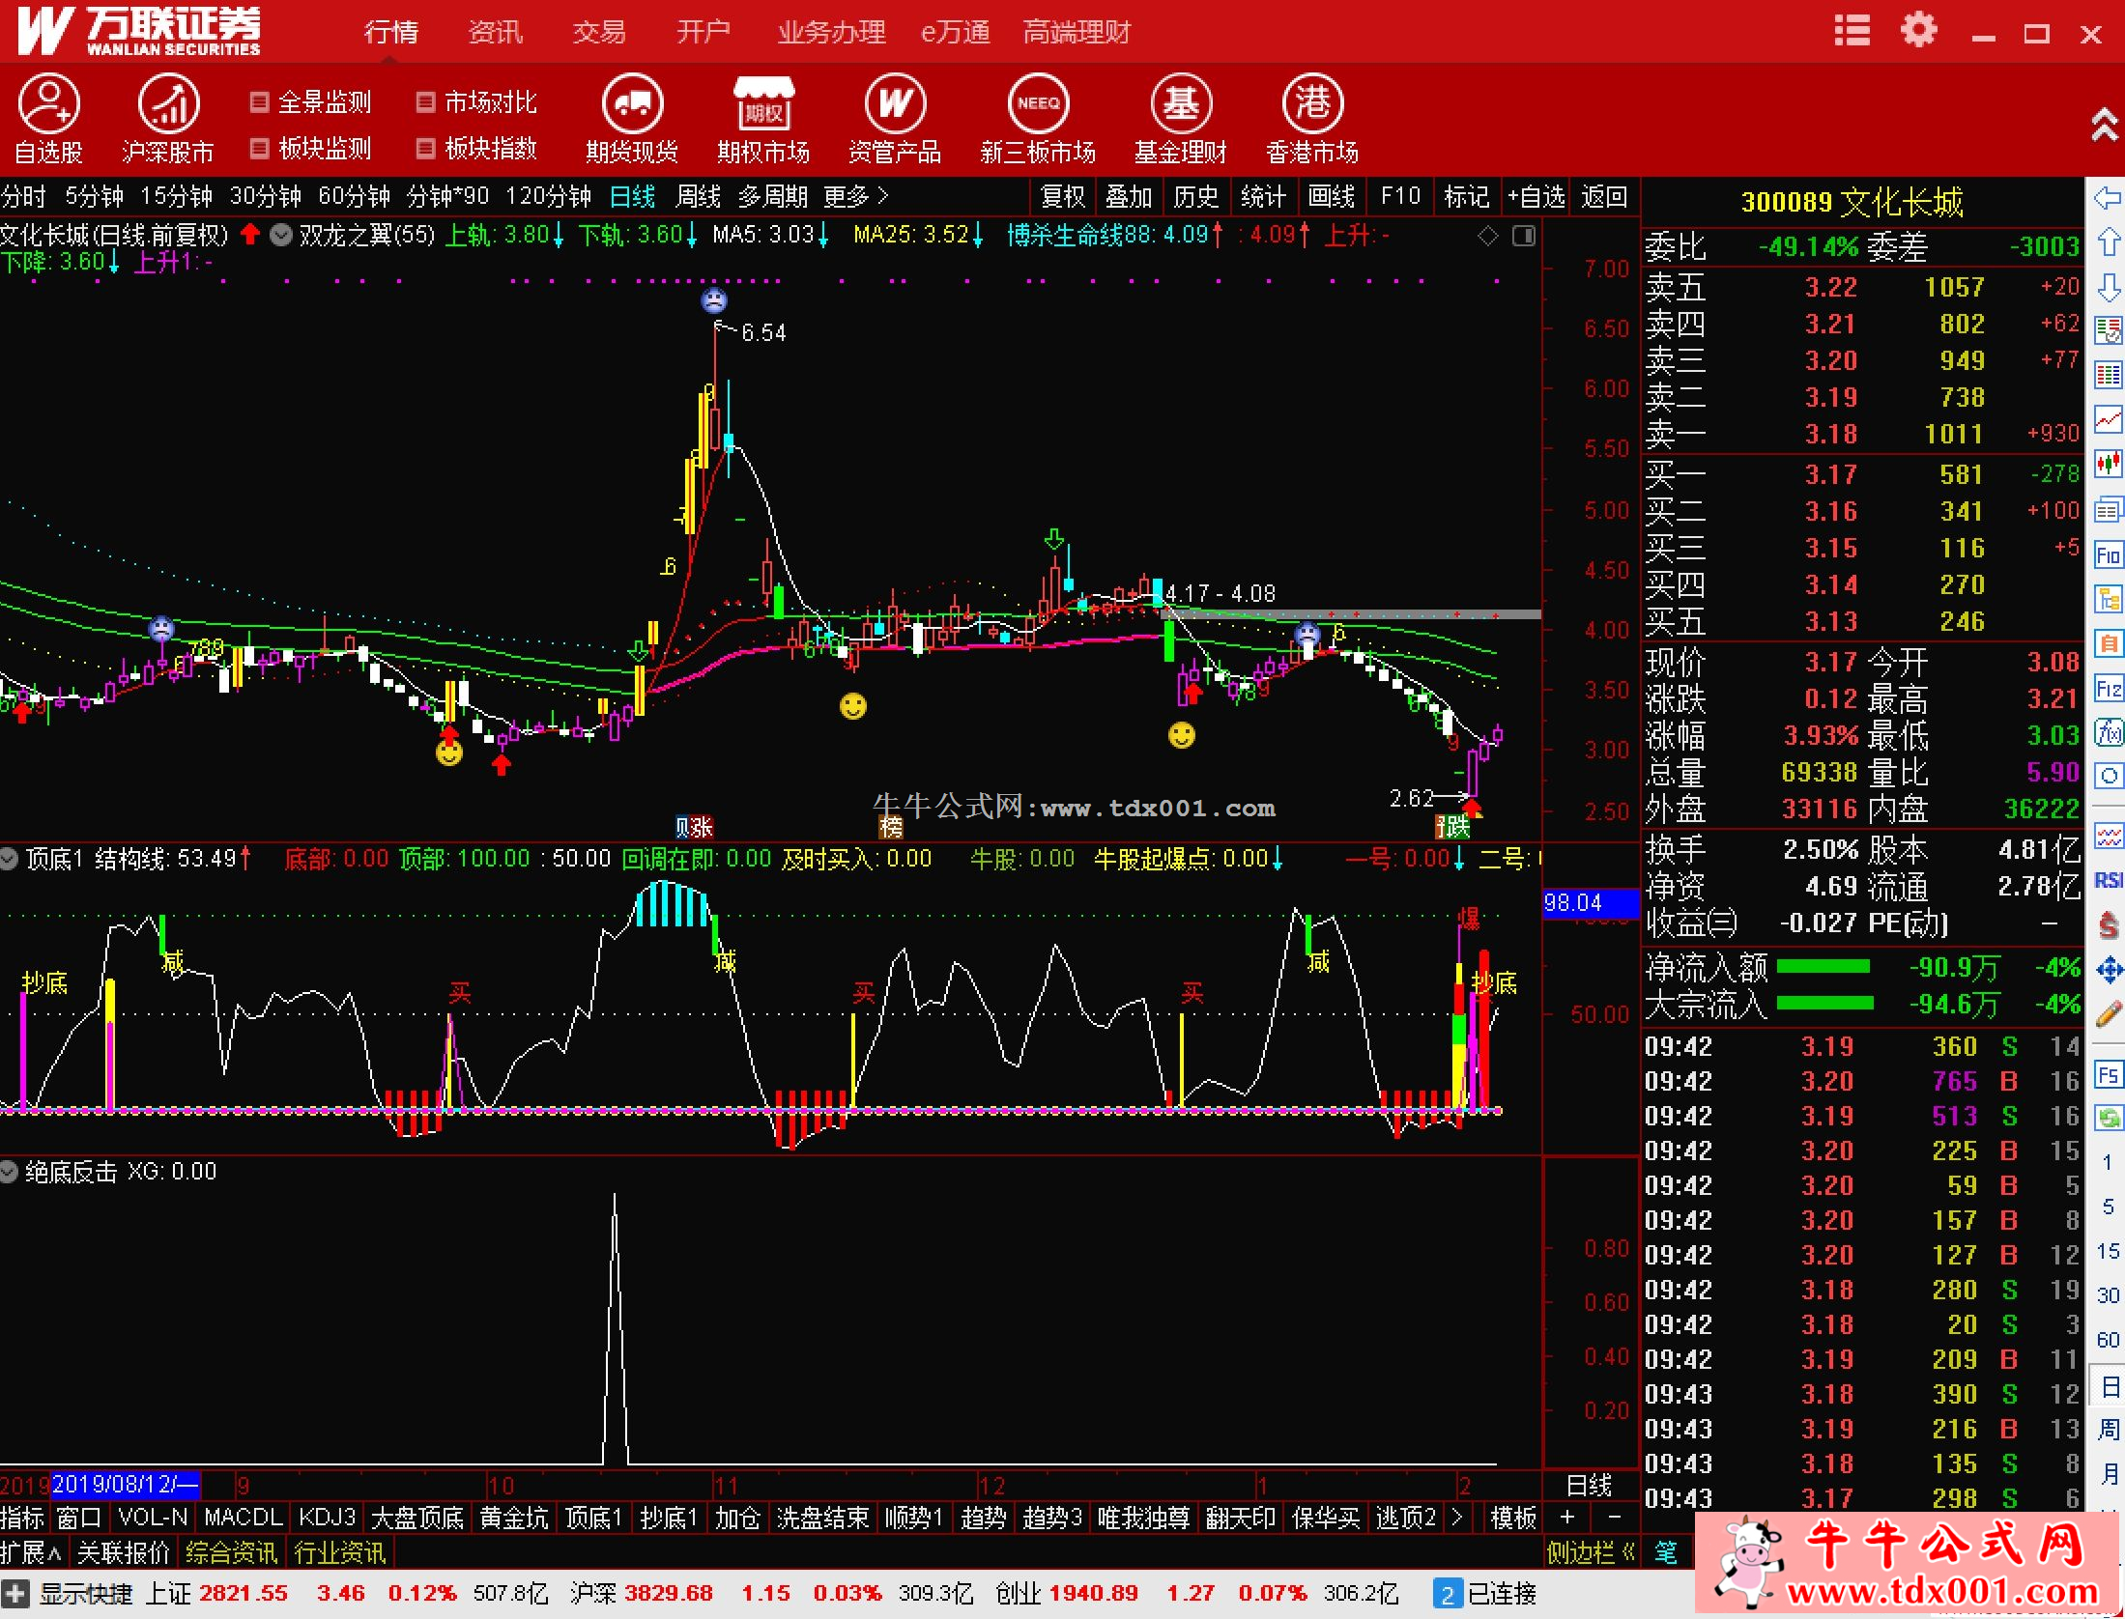The width and height of the screenshot is (2125, 1619).
Task: Switch to 60 minute period in sidebar
Action: tap(2109, 1340)
